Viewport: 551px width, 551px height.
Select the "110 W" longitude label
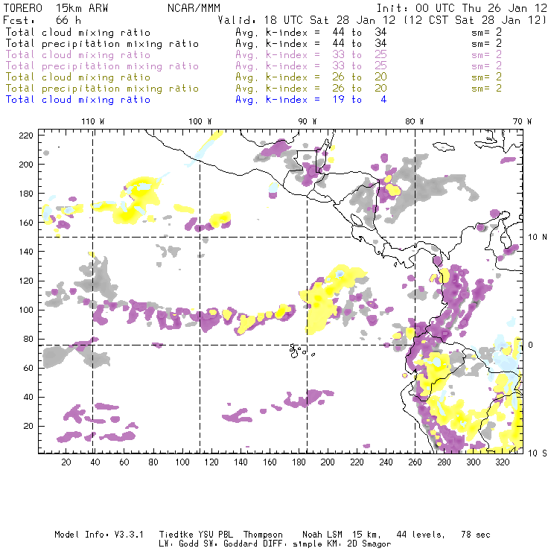[x=93, y=121]
